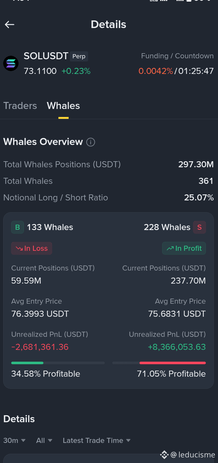
Task: Open the Whales Overview info icon
Action: point(91,142)
